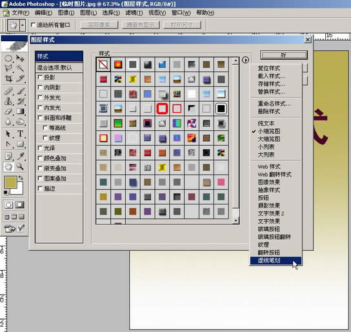
Task: Click the styles list scroll down arrow
Action: point(236,220)
